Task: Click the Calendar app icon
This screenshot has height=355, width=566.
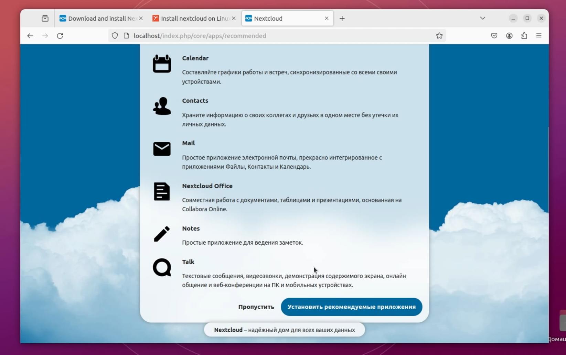Action: click(162, 64)
